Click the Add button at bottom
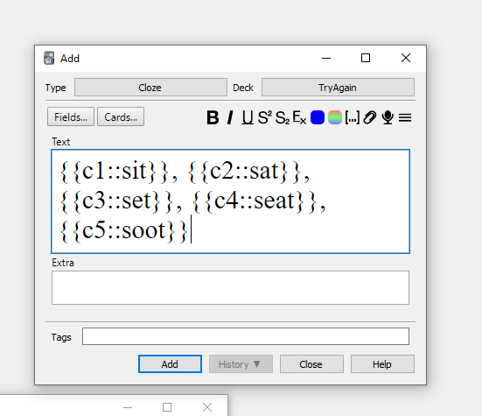Image resolution: width=482 pixels, height=416 pixels. click(x=170, y=364)
